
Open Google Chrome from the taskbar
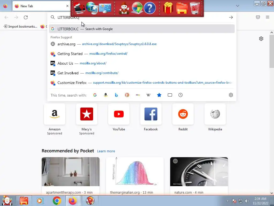pyautogui.click(x=57, y=201)
